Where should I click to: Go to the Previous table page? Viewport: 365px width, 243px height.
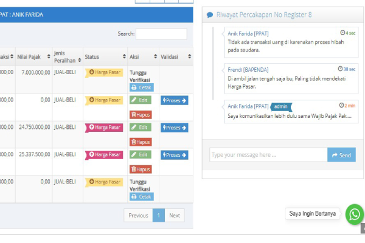point(138,215)
